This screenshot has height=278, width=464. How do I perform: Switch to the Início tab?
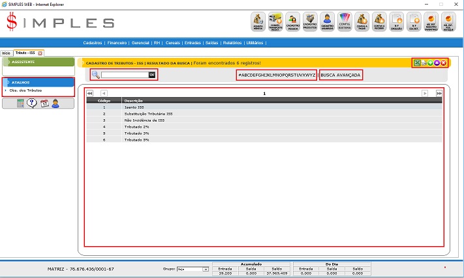6,52
